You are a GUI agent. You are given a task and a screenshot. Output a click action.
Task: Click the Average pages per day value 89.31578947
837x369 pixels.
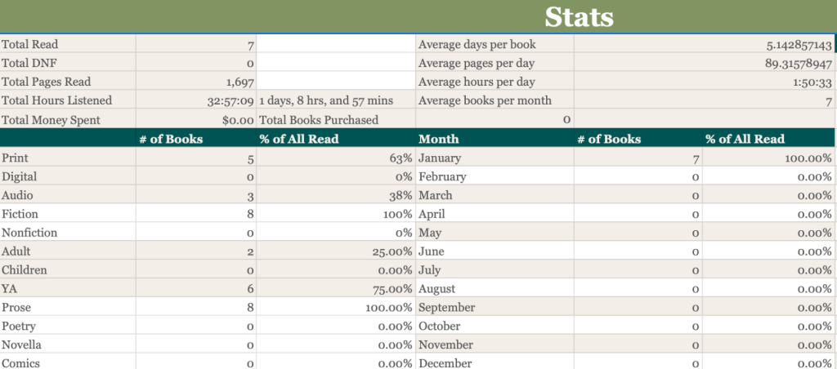click(788, 63)
